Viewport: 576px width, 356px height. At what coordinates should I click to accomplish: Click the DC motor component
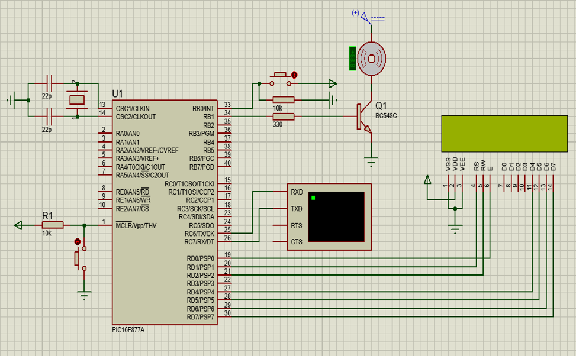pos(371,58)
